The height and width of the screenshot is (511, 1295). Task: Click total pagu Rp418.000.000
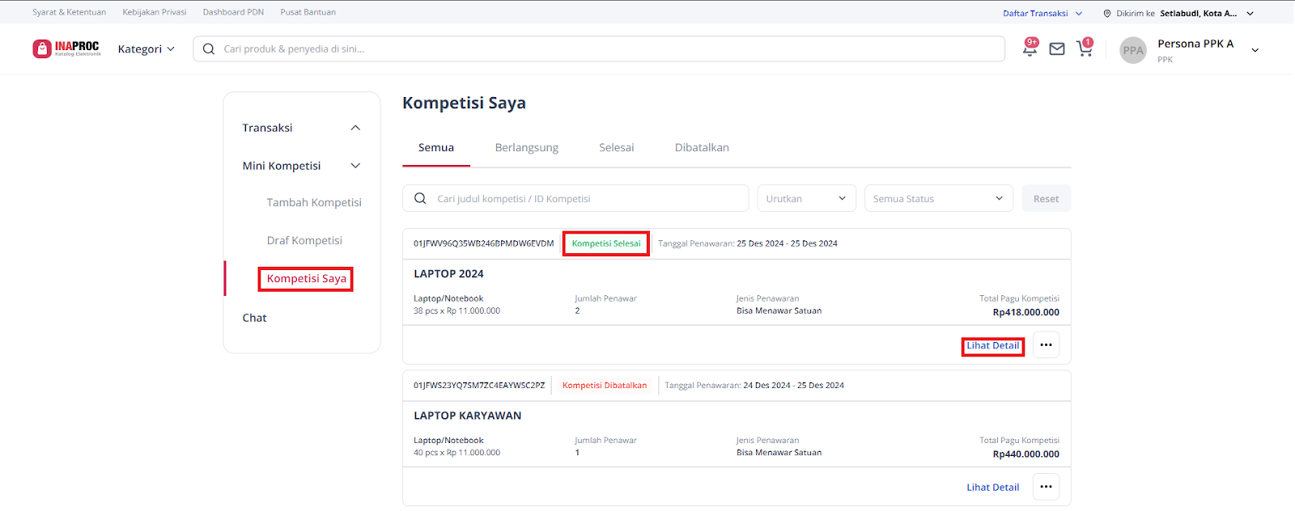tap(1026, 312)
